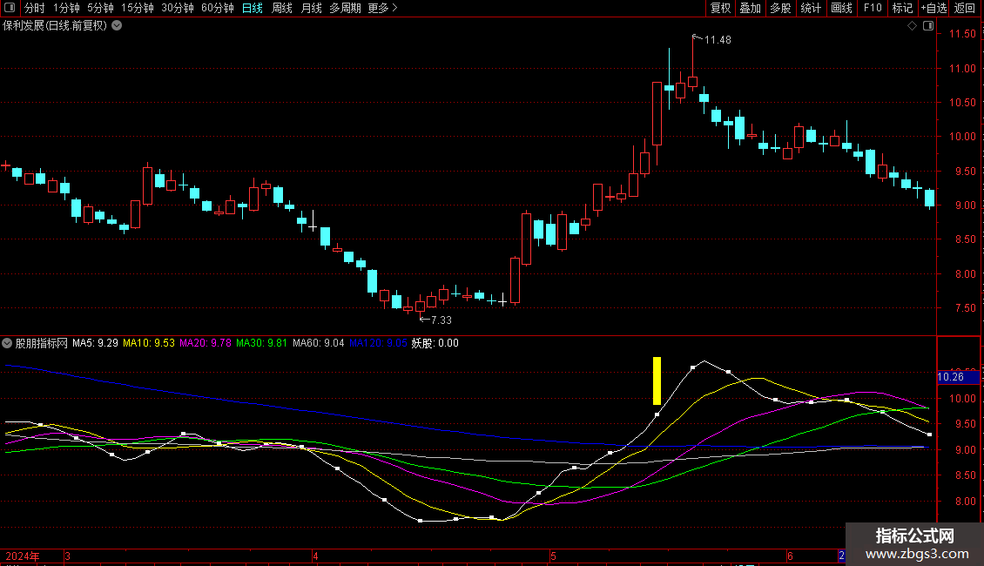Click month 6 on the time axis
The height and width of the screenshot is (566, 984).
click(790, 556)
